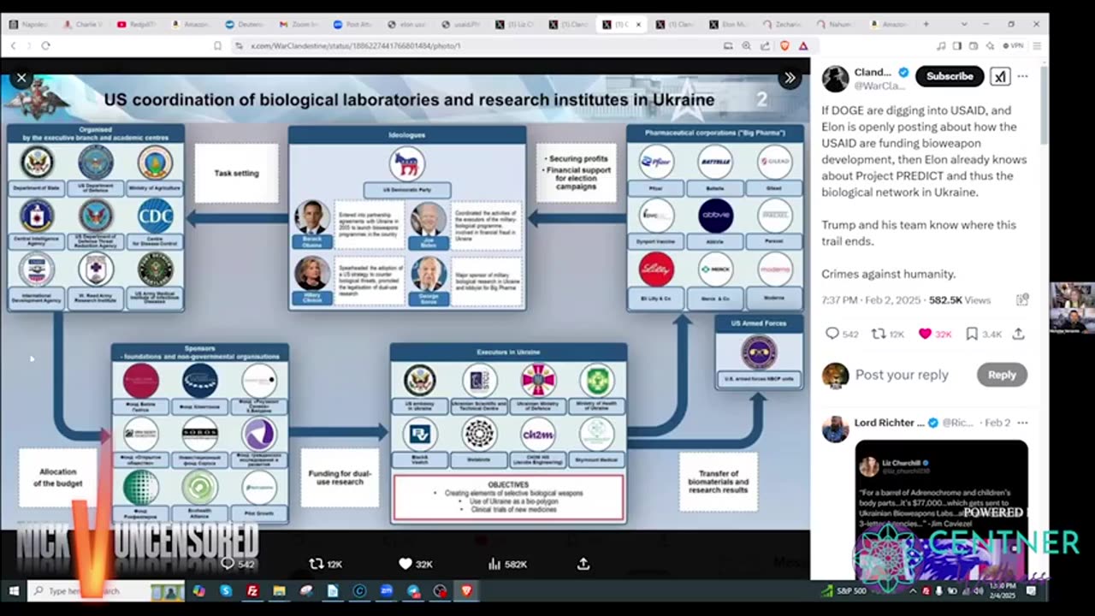Click the reply bubble icon showing 542 in side panel
The width and height of the screenshot is (1095, 616).
tap(832, 334)
